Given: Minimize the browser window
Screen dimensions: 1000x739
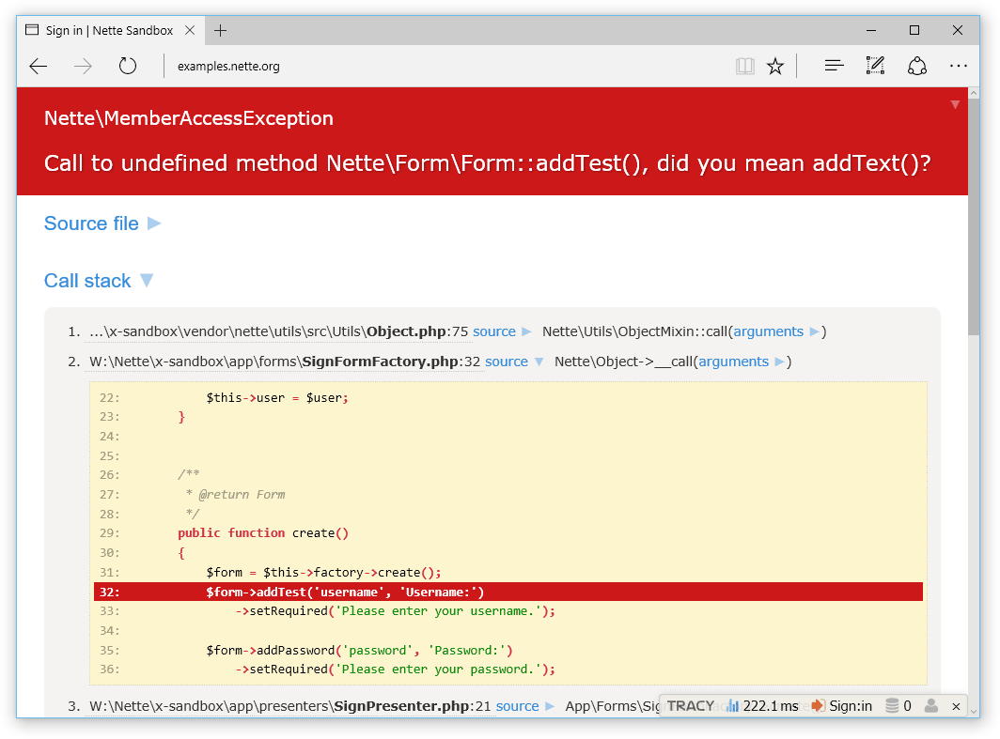Looking at the screenshot, I should coord(871,31).
